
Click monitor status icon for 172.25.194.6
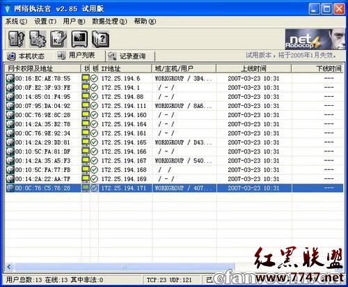coord(86,78)
